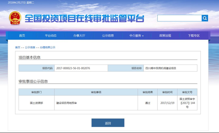219x133 pixels.
Task: Focus the search text box in header
Action: 179,18
